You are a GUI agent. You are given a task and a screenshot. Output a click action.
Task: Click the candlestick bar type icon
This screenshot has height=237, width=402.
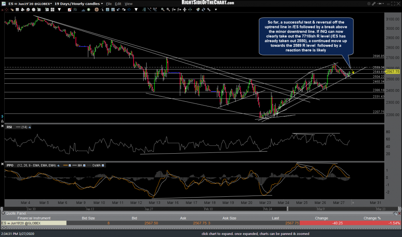[x=75, y=10]
